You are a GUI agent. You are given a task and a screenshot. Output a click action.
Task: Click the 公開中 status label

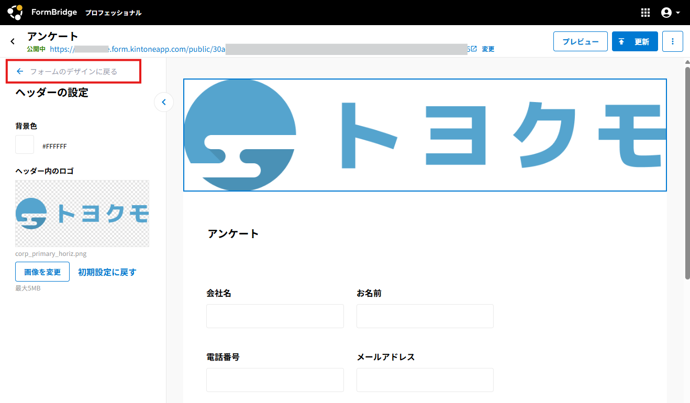tap(36, 49)
